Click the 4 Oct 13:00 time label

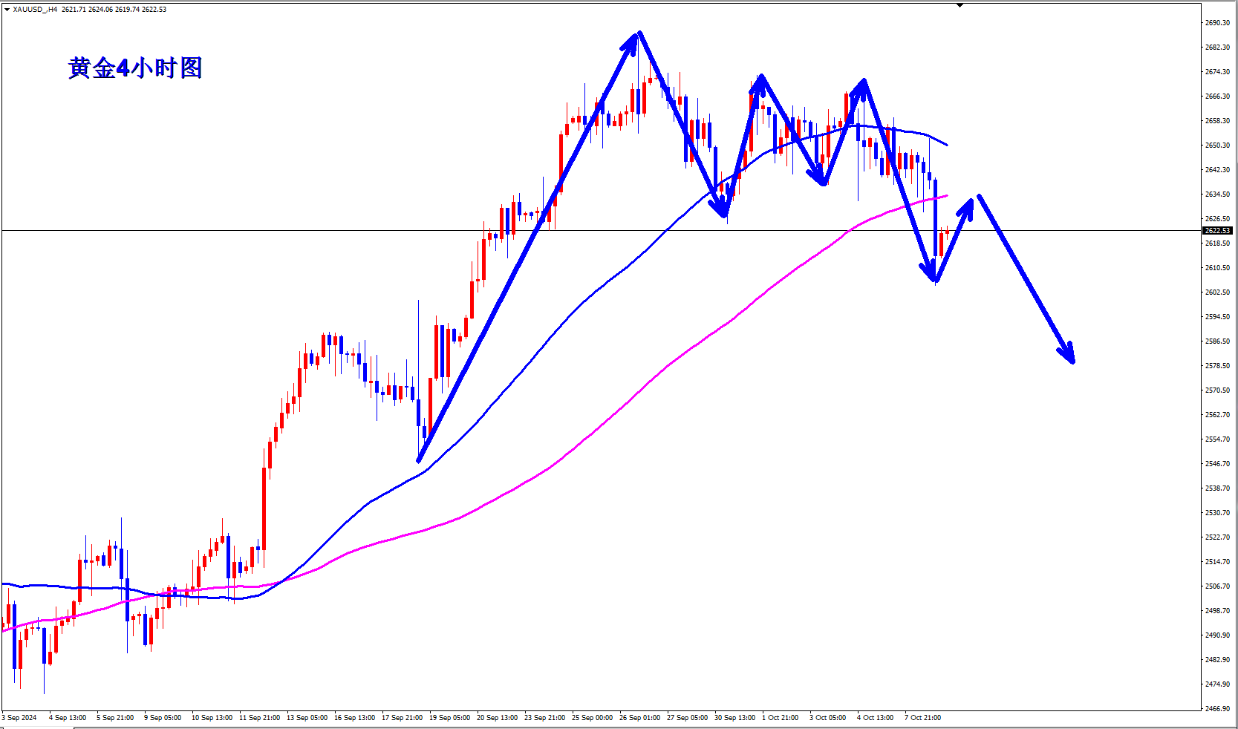876,718
